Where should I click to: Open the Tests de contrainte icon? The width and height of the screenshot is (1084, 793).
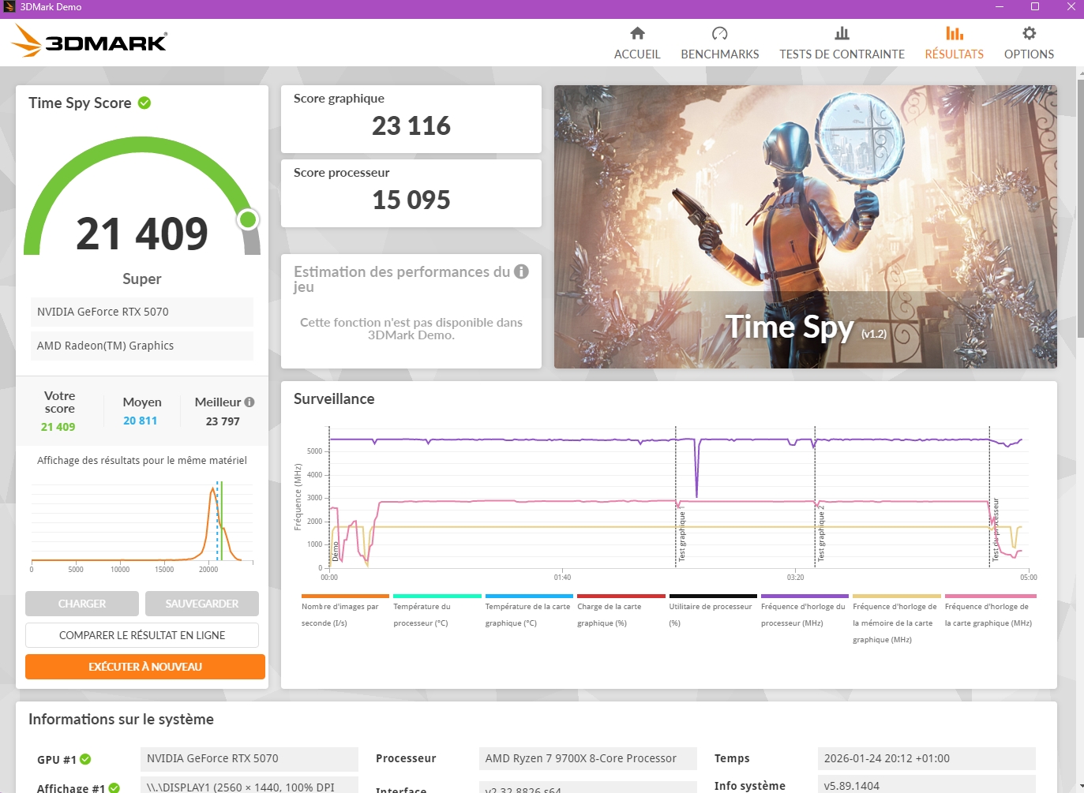842,34
